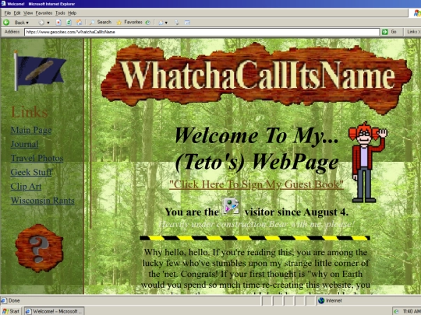Click the page icon next to Done
Screen dimensions: 421x315
pyautogui.click(x=4, y=300)
